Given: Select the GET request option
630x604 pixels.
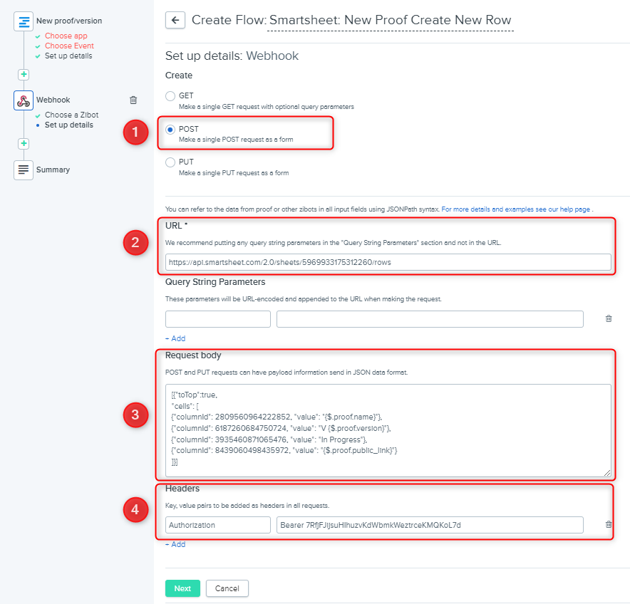Looking at the screenshot, I should click(x=170, y=96).
